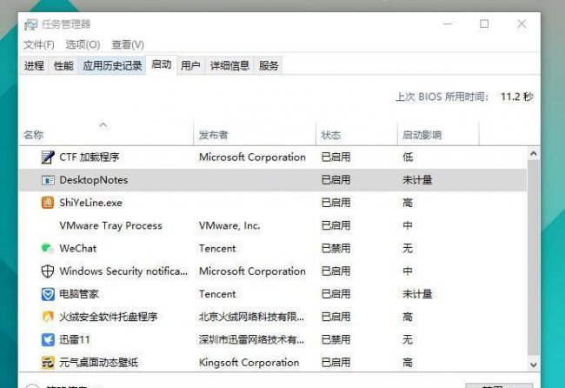Select the 火绒安全软件托盘程序 entry name
Viewport: 565px width, 388px height.
[x=109, y=317]
